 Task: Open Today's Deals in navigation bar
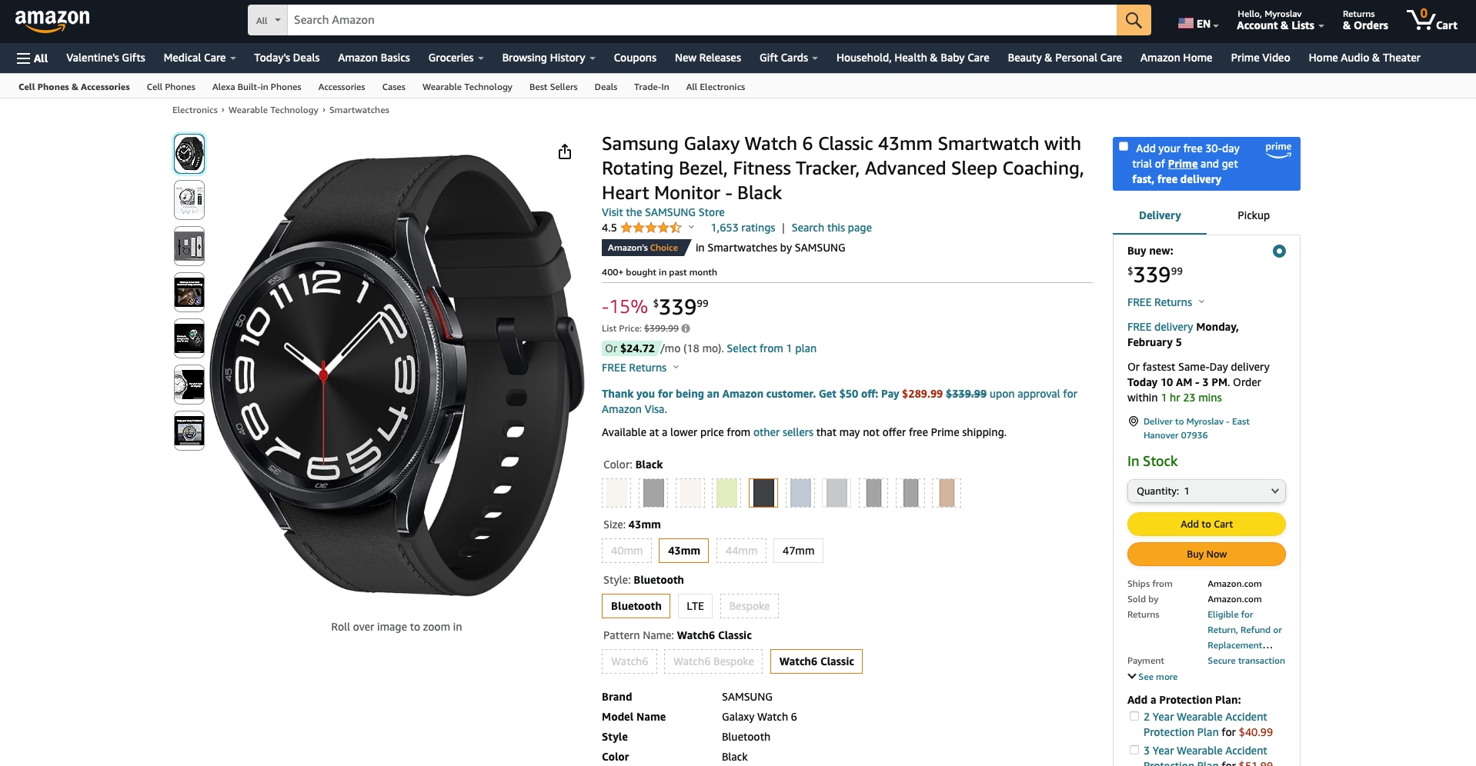click(x=287, y=58)
